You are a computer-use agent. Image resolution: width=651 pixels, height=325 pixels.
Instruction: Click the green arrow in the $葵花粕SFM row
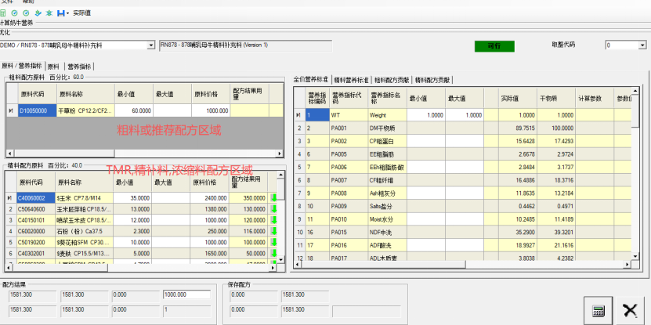[273, 241]
